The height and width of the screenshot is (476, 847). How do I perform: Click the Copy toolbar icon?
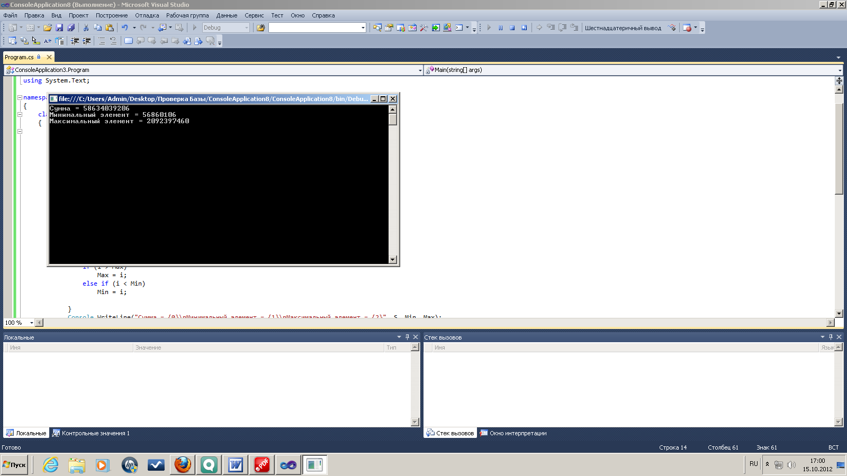(97, 28)
